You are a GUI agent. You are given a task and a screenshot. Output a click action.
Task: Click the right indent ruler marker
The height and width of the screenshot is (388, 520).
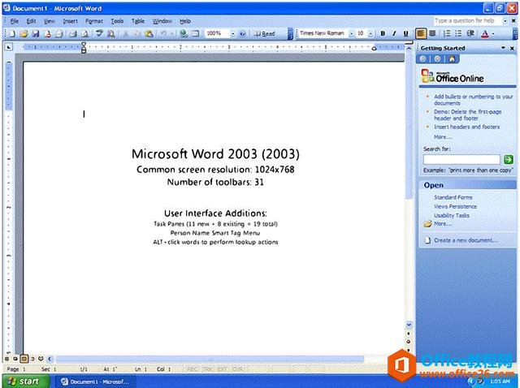pyautogui.click(x=374, y=49)
